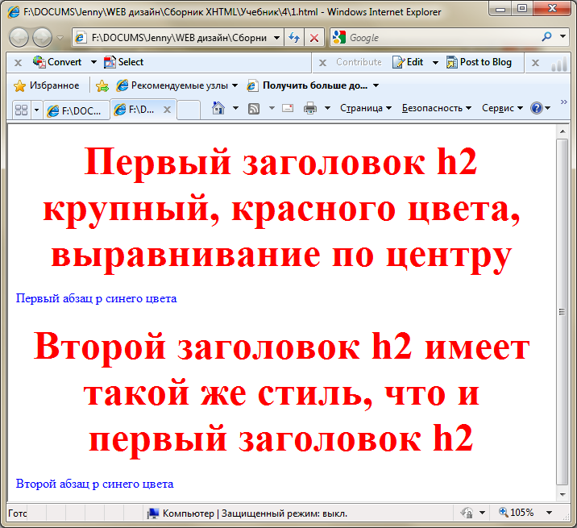Screen dimensions: 577x528
Task: Click into the Google search box
Action: pos(439,38)
